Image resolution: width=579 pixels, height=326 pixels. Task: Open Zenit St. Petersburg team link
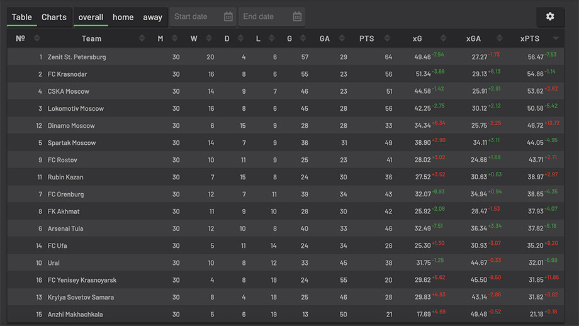tap(77, 57)
